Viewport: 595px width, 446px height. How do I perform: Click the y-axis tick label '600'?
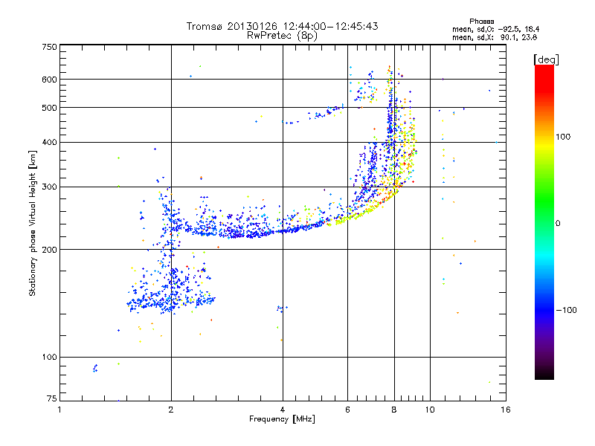tap(49, 80)
